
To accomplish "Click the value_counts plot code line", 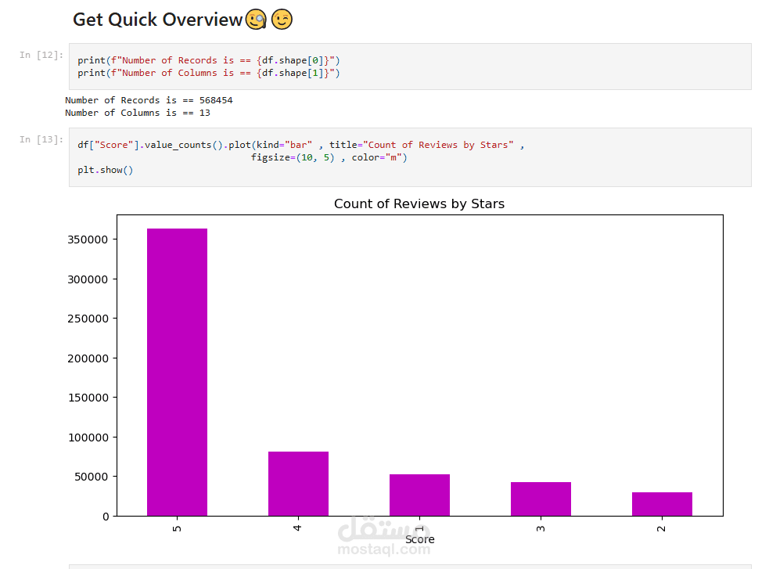I will click(x=300, y=145).
